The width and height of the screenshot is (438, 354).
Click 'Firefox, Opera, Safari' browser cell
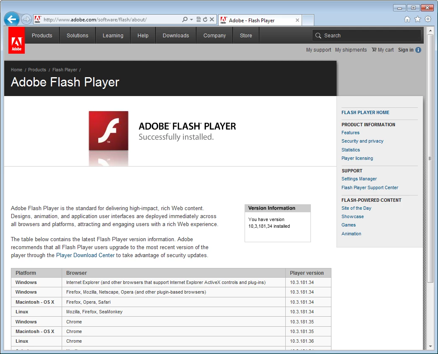click(x=88, y=302)
